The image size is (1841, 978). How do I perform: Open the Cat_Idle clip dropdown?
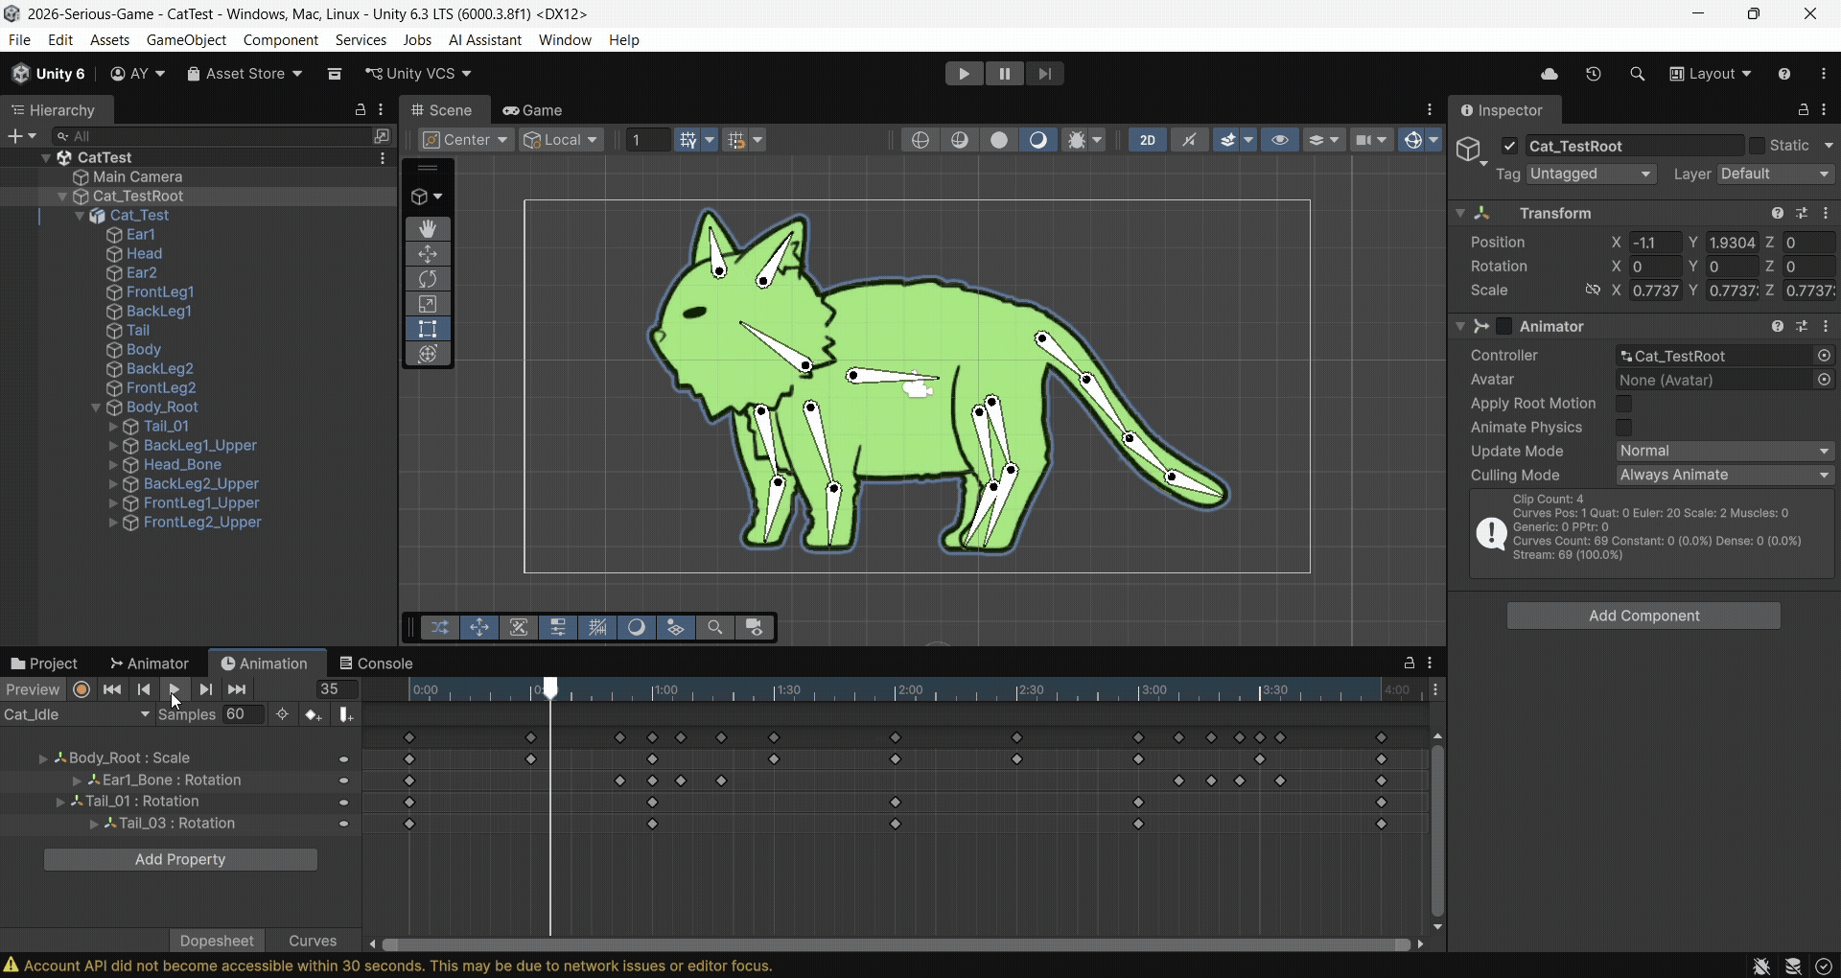[77, 715]
